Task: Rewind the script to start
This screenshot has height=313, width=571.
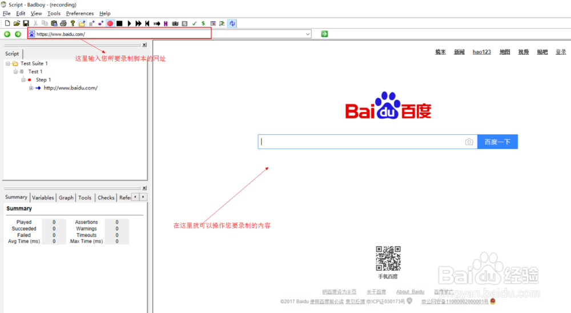Action: coord(147,23)
